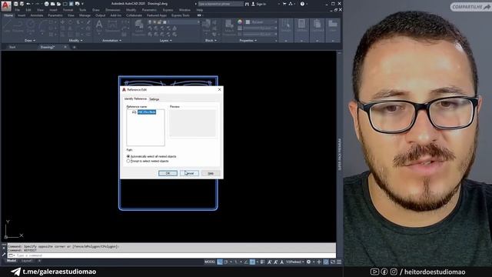This screenshot has width=492, height=277.
Task: Switch to Settings tab in Reference Edit dialog
Action: pos(154,99)
